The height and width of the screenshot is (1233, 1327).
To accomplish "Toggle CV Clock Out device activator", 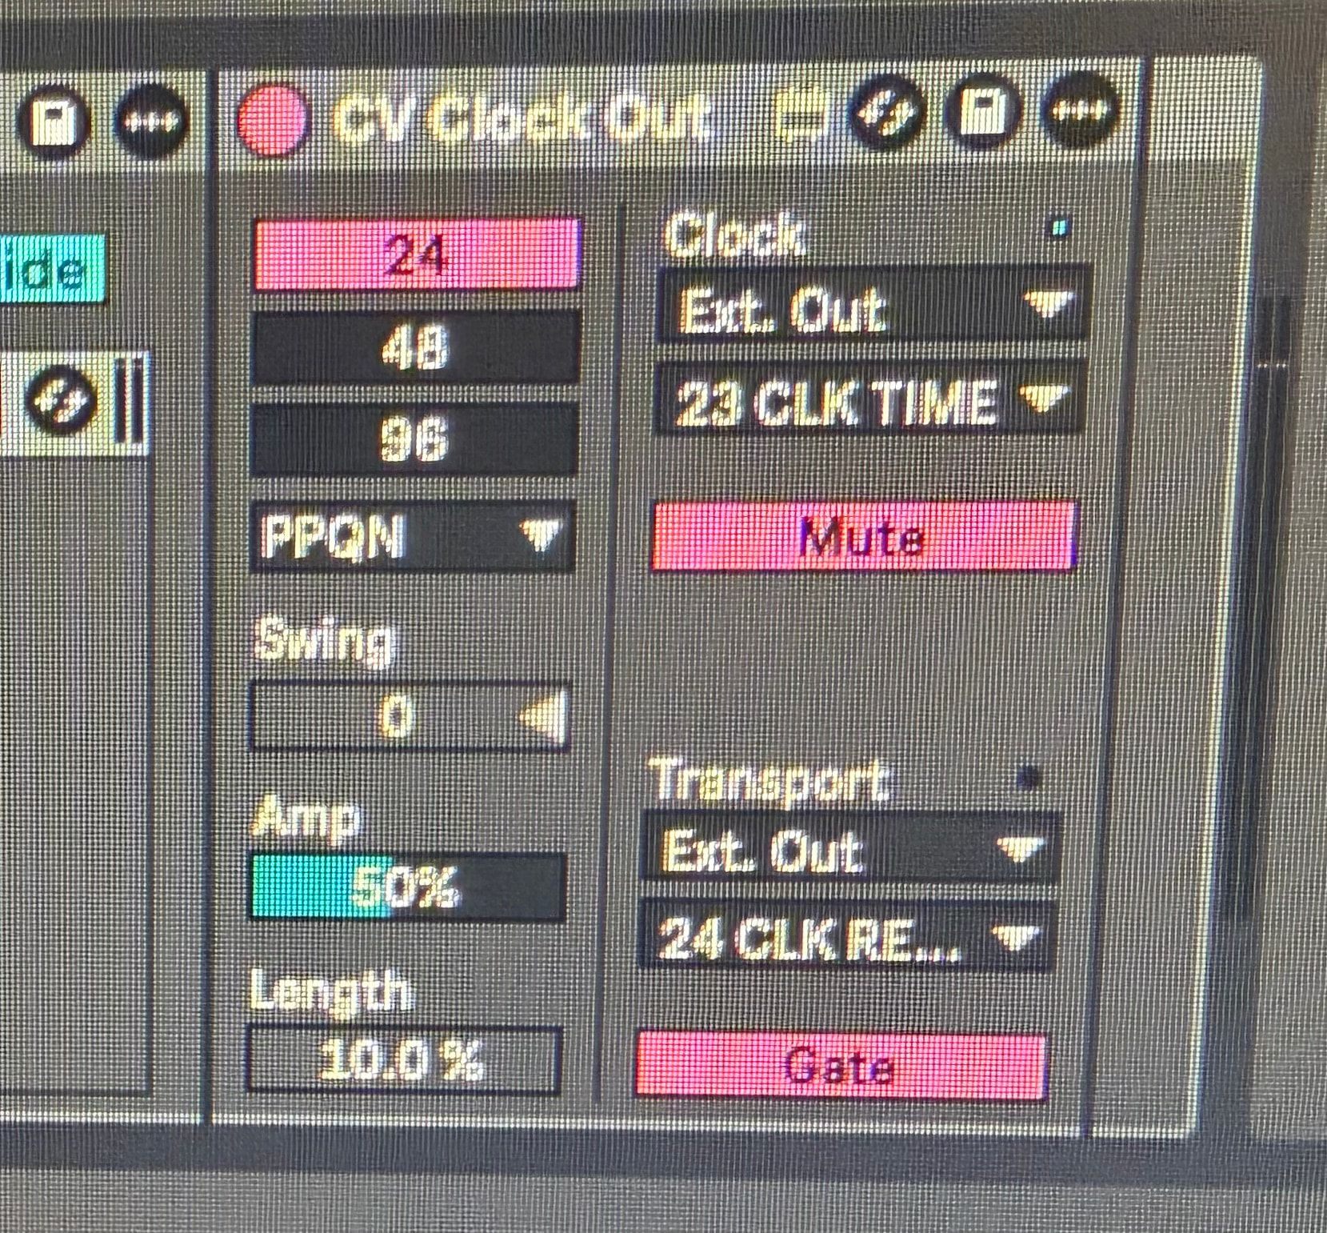I will 272,121.
